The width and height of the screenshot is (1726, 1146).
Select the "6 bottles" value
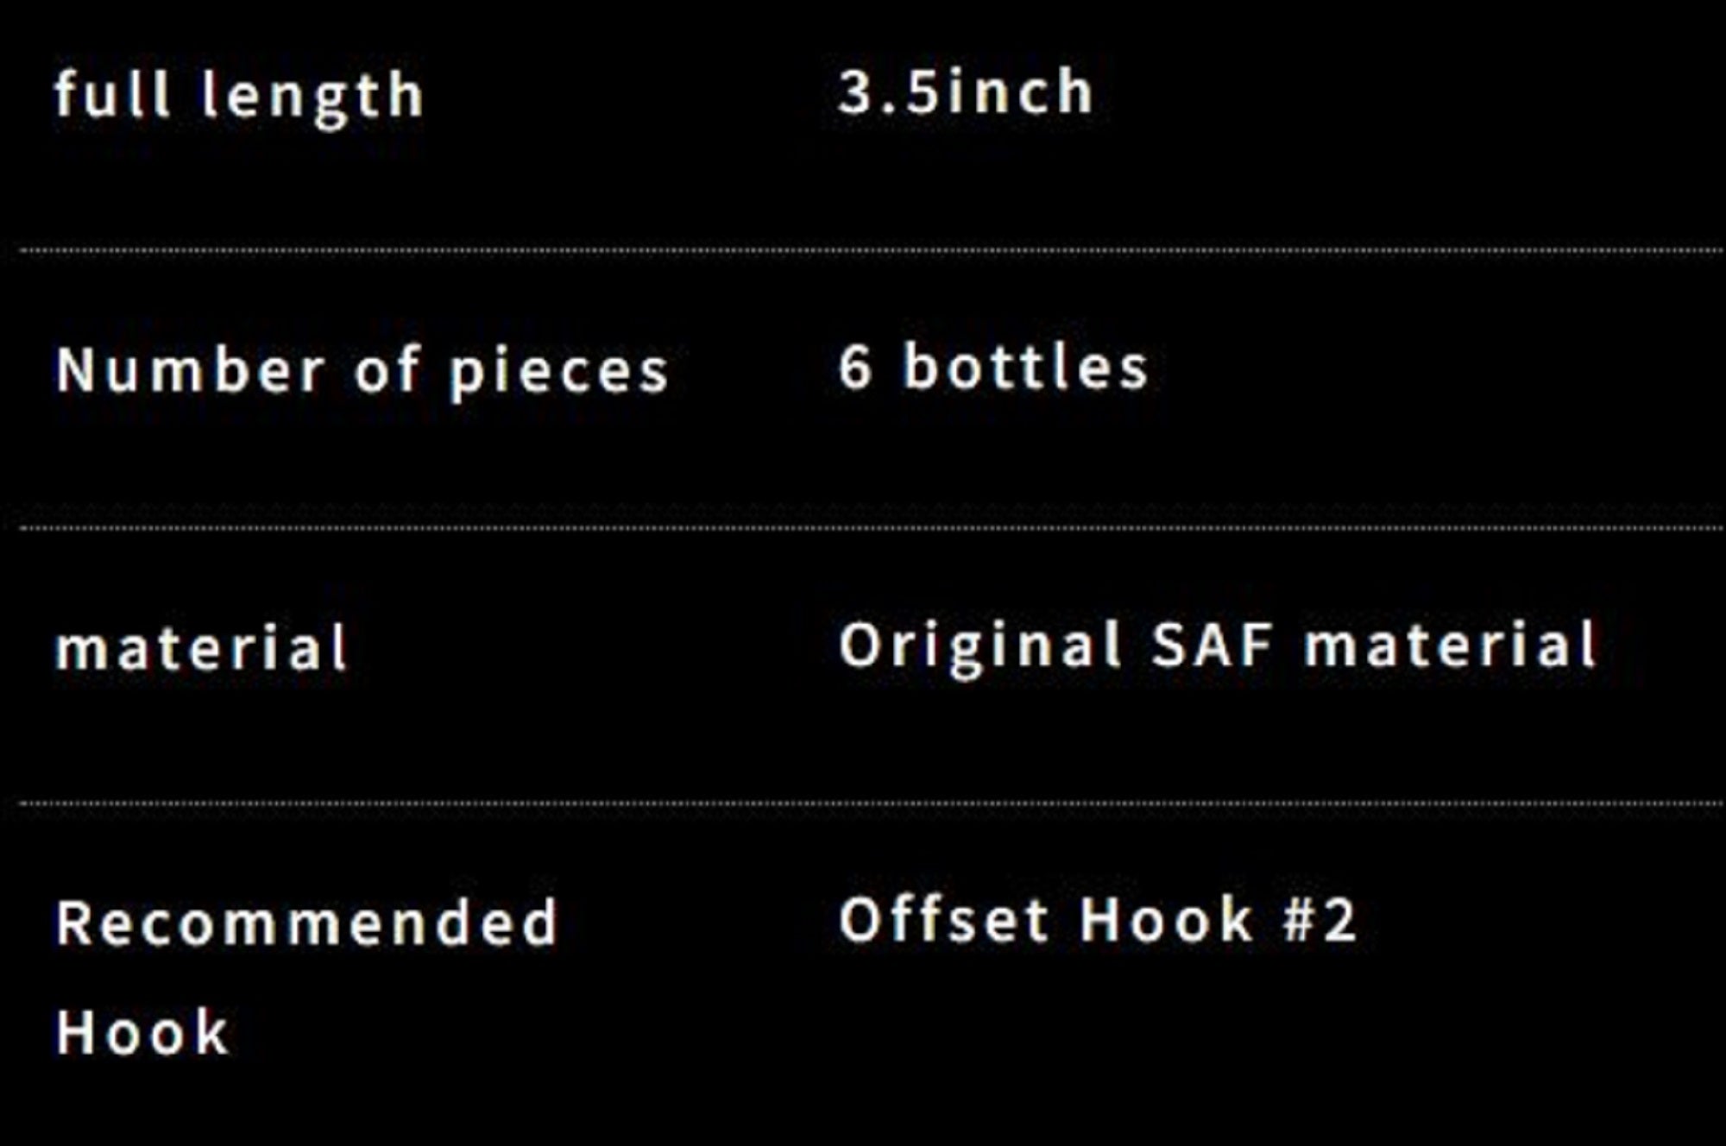pyautogui.click(x=993, y=368)
